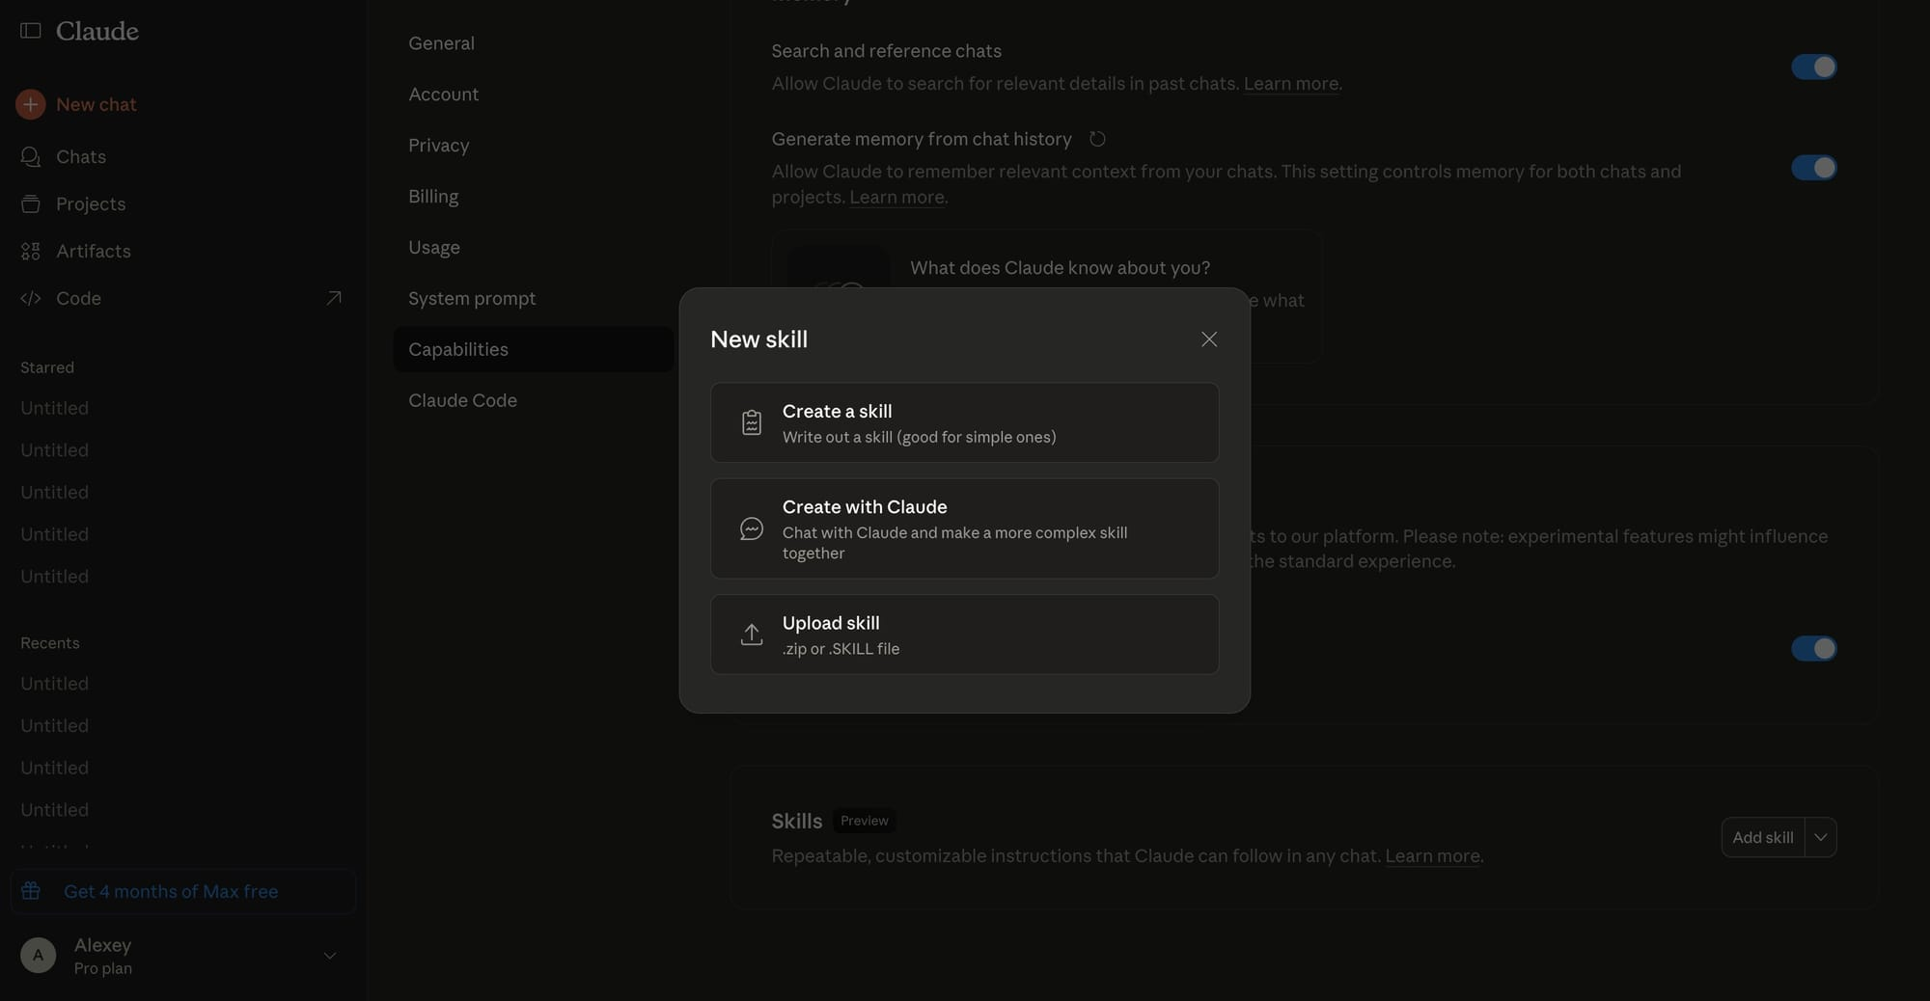Screen dimensions: 1930x1001
Task: Turn off Generate memory from chat history
Action: [1814, 168]
